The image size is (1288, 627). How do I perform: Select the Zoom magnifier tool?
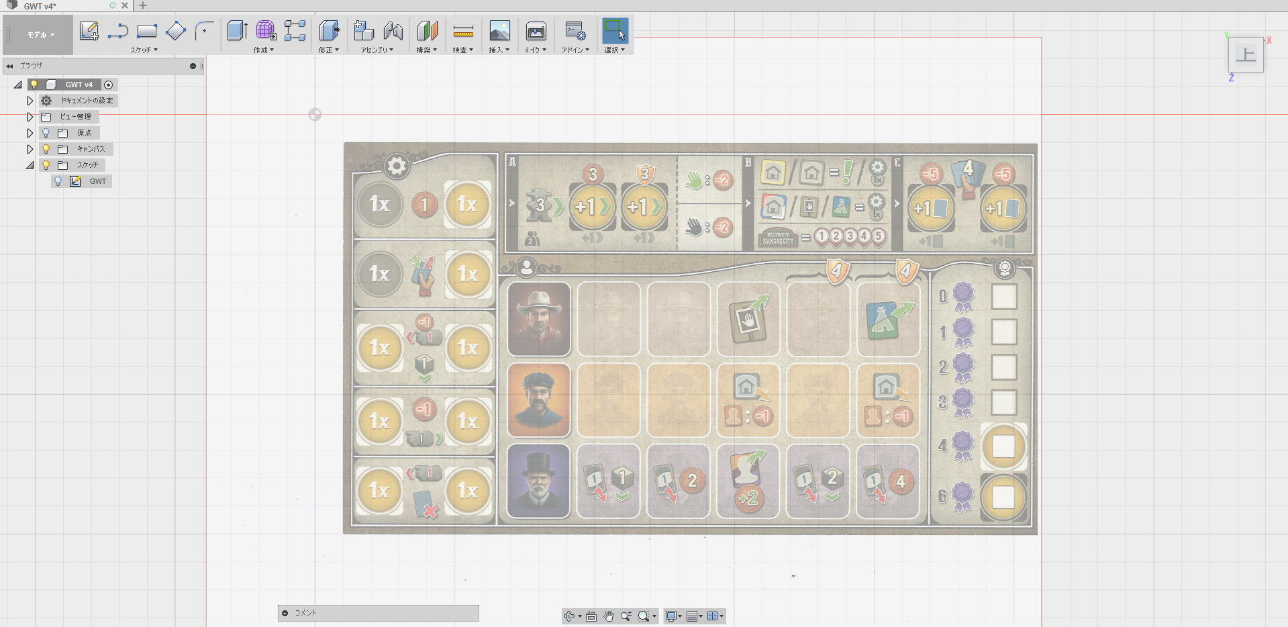click(626, 616)
